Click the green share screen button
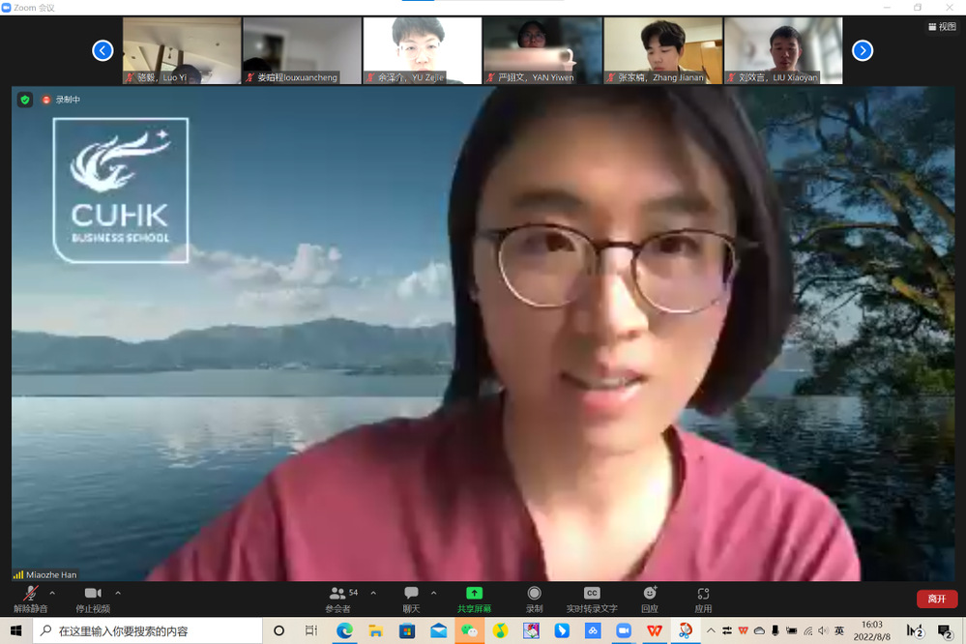966x644 pixels. click(474, 598)
